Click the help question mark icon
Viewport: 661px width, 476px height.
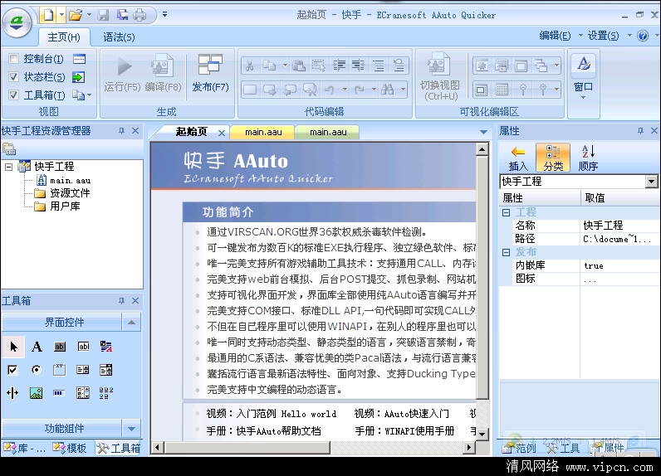(643, 36)
